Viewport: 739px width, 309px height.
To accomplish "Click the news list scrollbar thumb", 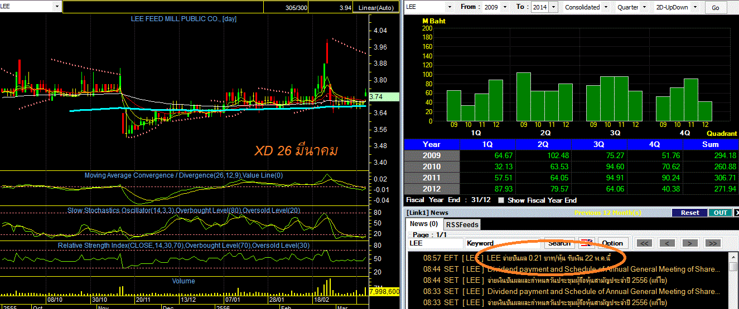I will tap(734, 267).
